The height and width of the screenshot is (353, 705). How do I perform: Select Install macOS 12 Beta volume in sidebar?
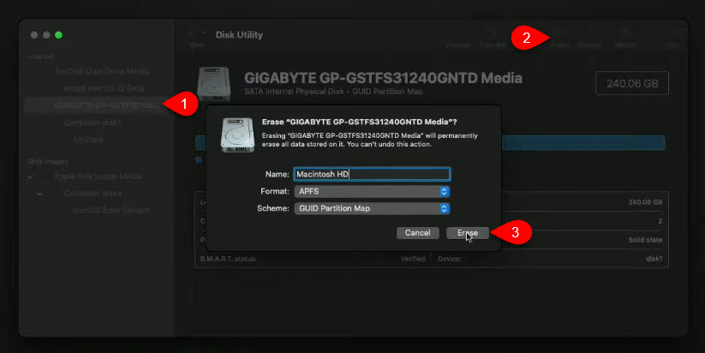pyautogui.click(x=104, y=88)
